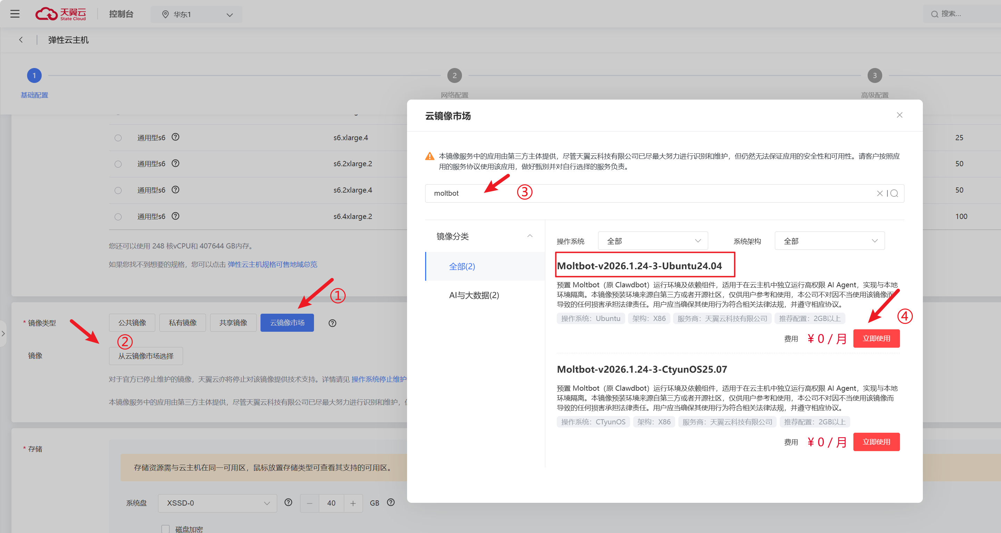The image size is (1001, 533).
Task: Click the back arrow beside 弹性云主机
Action: point(21,40)
